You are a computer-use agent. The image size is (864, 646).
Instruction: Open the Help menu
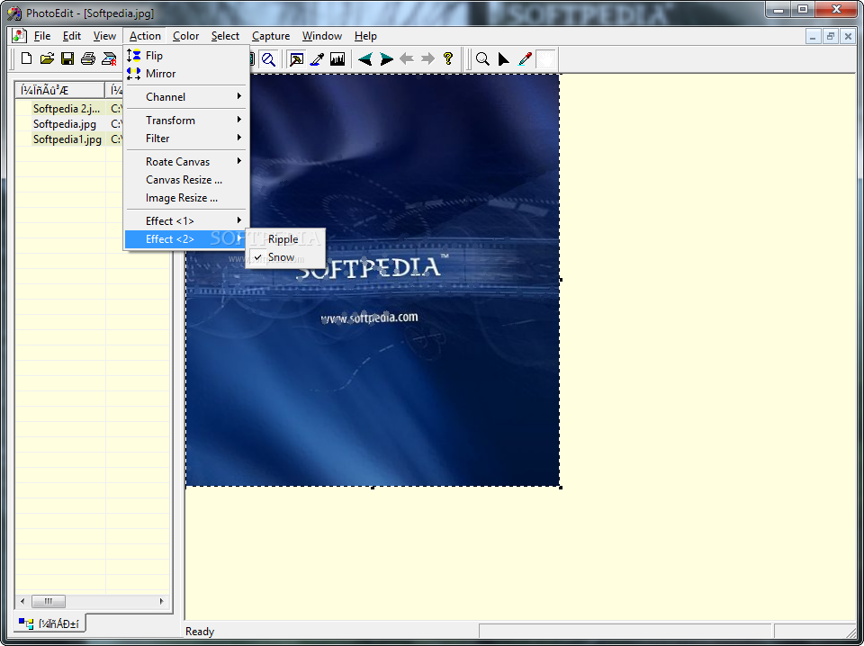(x=365, y=36)
